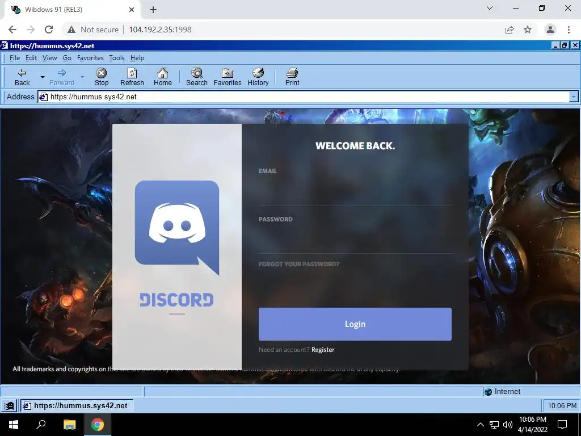The height and width of the screenshot is (436, 581).
Task: Open the Windows Start menu
Action: point(14,425)
